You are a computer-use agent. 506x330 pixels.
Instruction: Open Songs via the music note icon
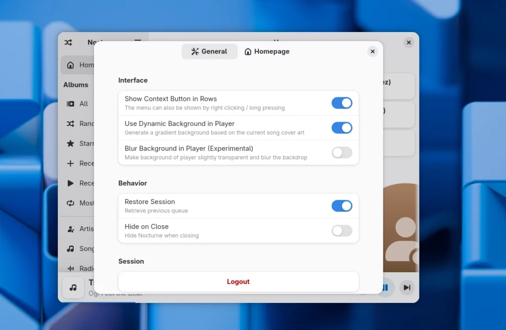coord(71,249)
